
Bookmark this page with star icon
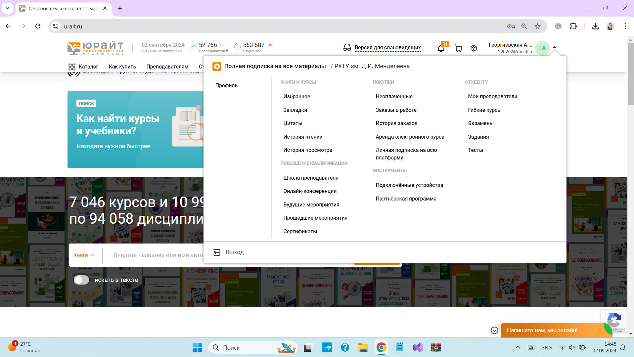pos(537,26)
